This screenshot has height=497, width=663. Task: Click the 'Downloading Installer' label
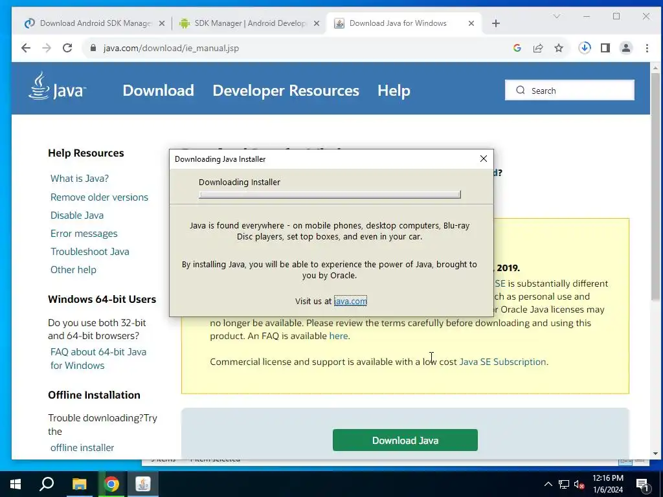coord(240,182)
